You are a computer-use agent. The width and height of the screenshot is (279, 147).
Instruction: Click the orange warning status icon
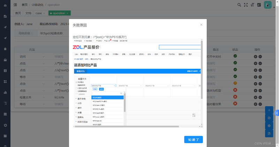click(235, 83)
